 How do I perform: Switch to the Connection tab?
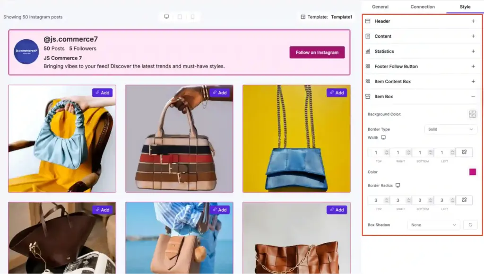pos(422,7)
